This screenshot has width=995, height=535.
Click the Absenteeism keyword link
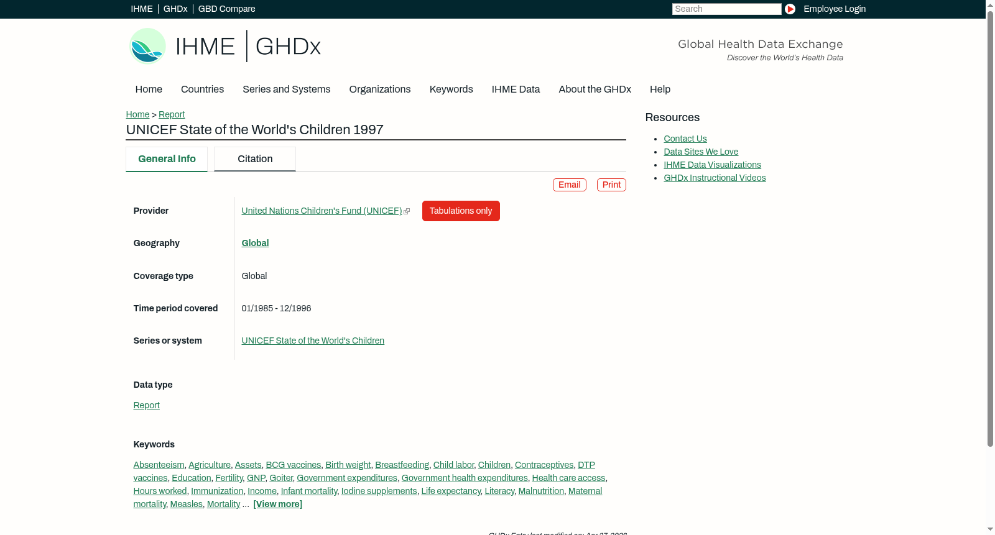pyautogui.click(x=159, y=465)
